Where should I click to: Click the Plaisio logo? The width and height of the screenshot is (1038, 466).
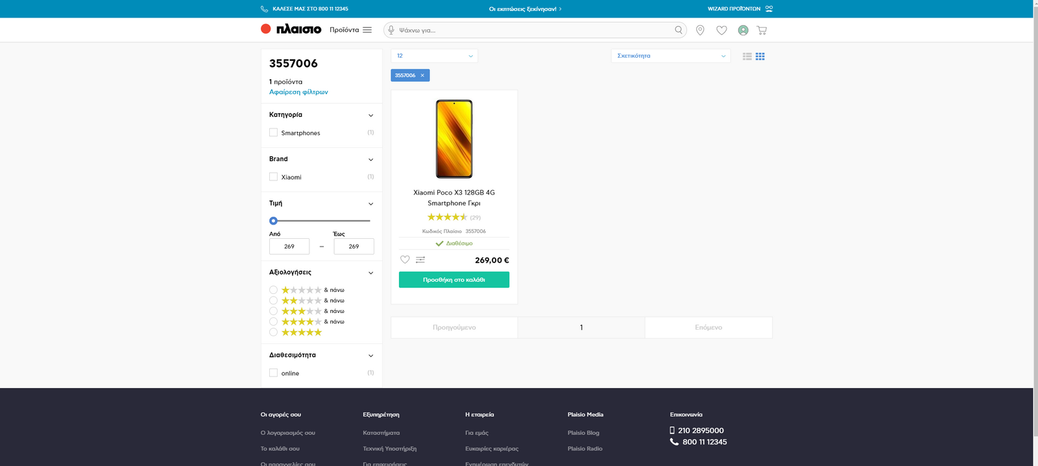coord(291,29)
